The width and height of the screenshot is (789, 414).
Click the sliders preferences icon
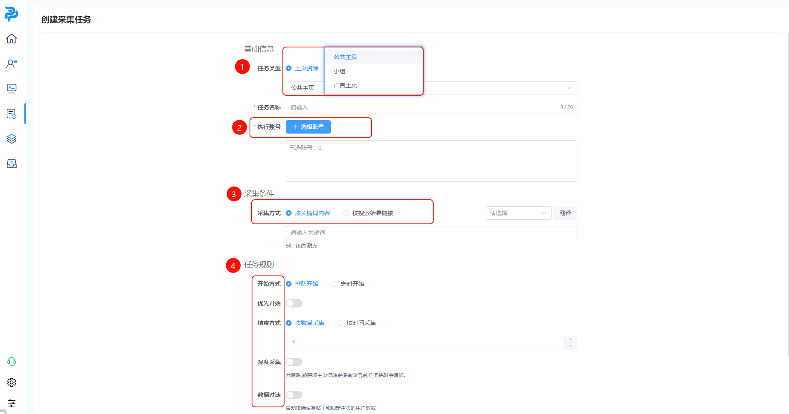[12, 403]
